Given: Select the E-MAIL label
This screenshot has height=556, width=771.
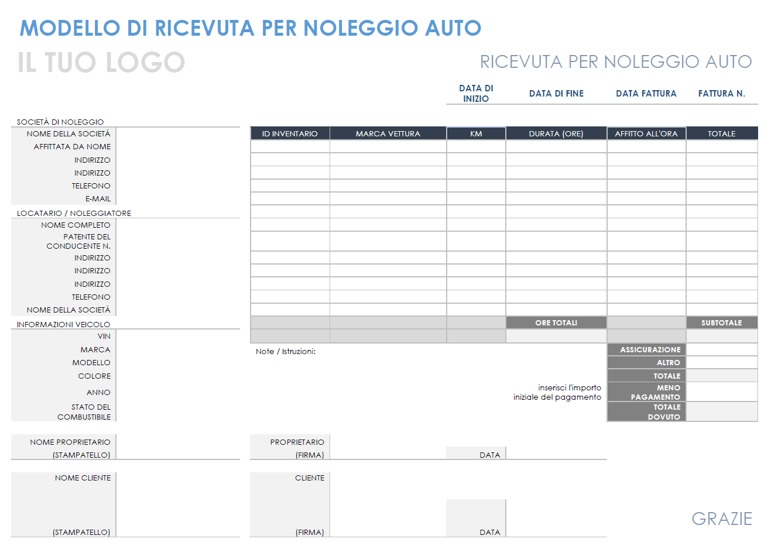Looking at the screenshot, I should [98, 198].
